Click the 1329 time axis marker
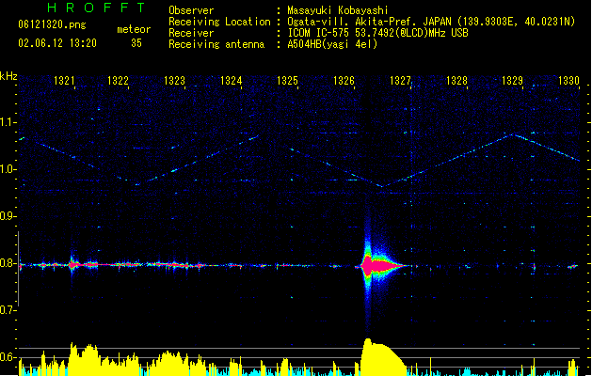The width and height of the screenshot is (592, 376). tap(512, 80)
